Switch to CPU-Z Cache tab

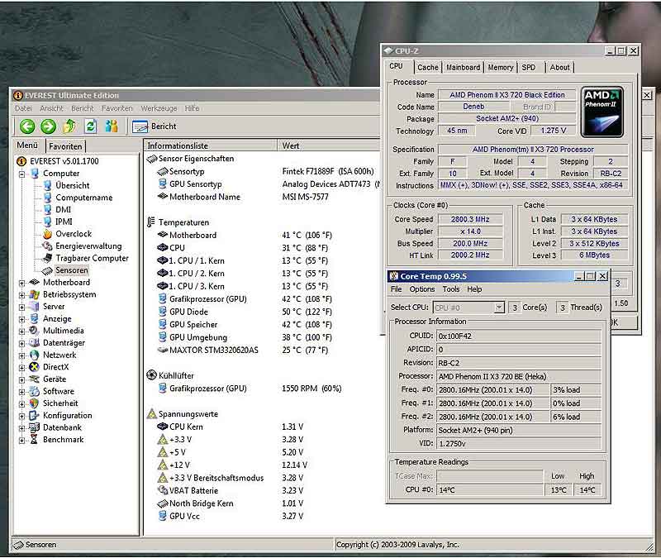(428, 67)
